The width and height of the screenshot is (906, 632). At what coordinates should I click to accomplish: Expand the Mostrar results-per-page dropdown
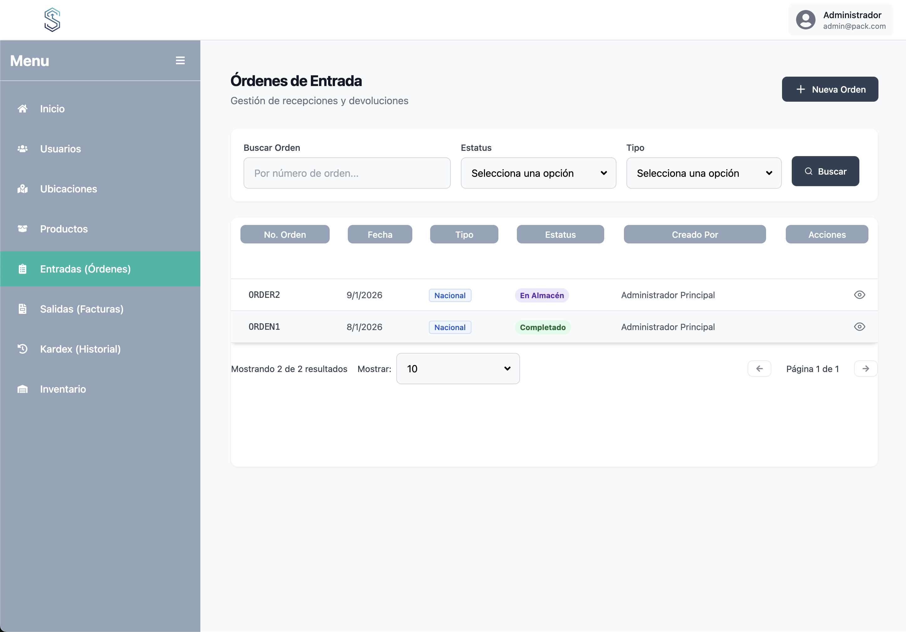point(458,369)
